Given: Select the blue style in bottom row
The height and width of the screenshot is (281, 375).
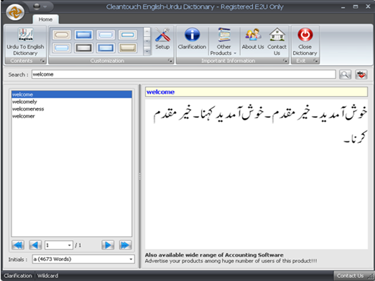Looking at the screenshot, I should pyautogui.click(x=105, y=48).
